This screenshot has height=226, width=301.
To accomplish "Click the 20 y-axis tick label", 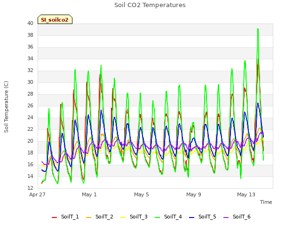I will pyautogui.click(x=30, y=141).
